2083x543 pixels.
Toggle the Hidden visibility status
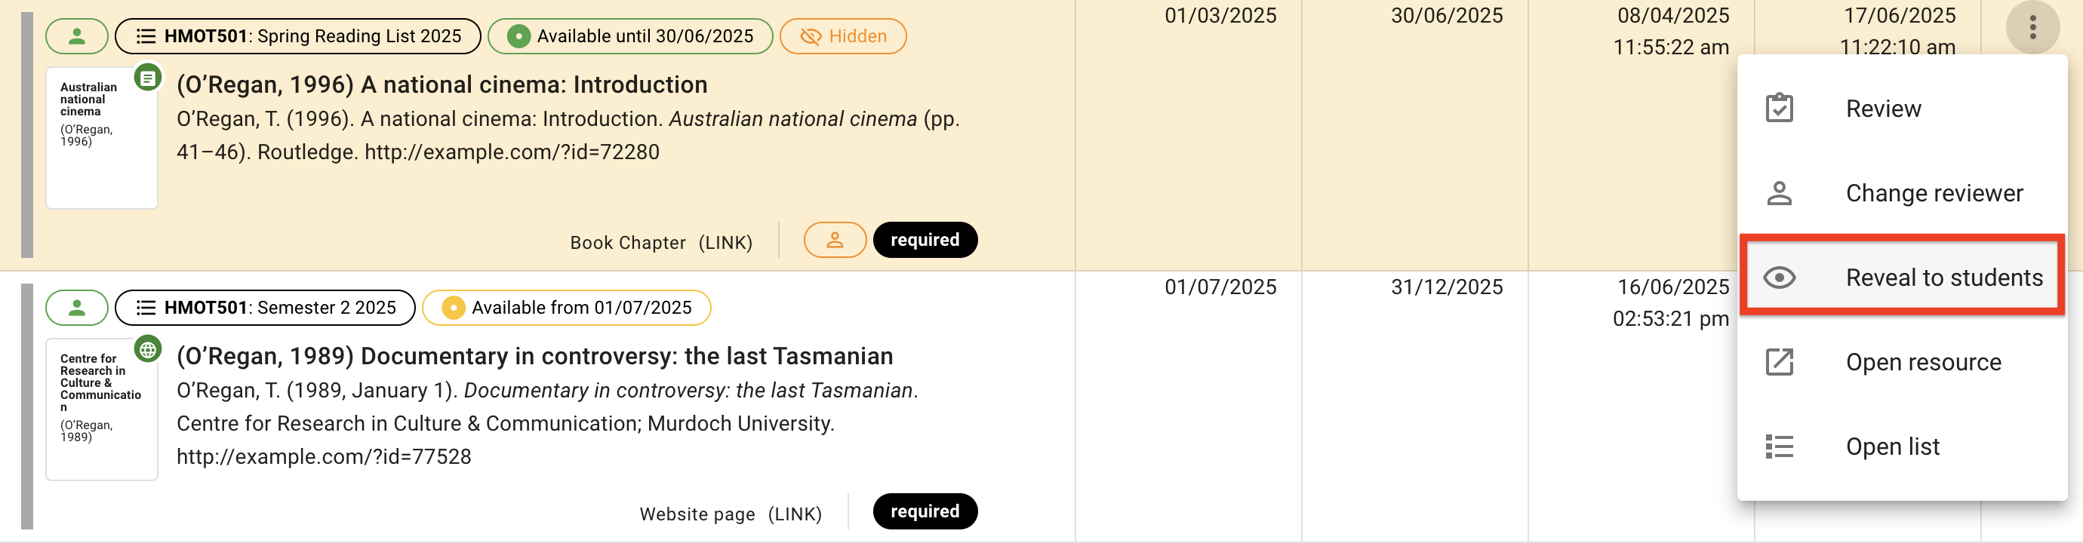pyautogui.click(x=842, y=35)
